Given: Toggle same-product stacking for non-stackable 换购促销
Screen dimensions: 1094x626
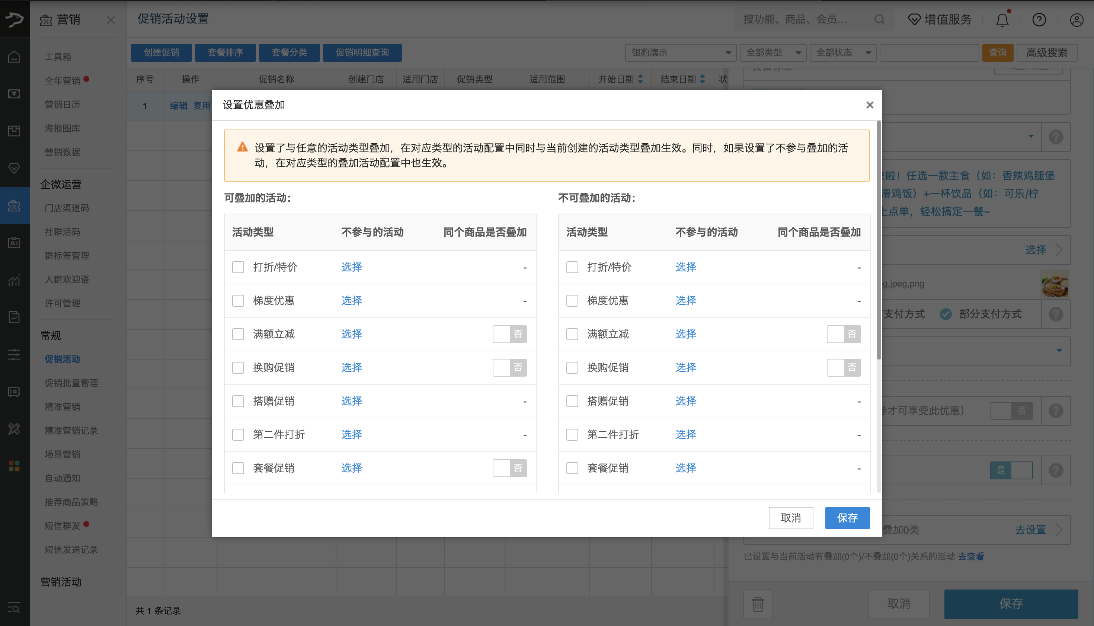Looking at the screenshot, I should click(844, 368).
